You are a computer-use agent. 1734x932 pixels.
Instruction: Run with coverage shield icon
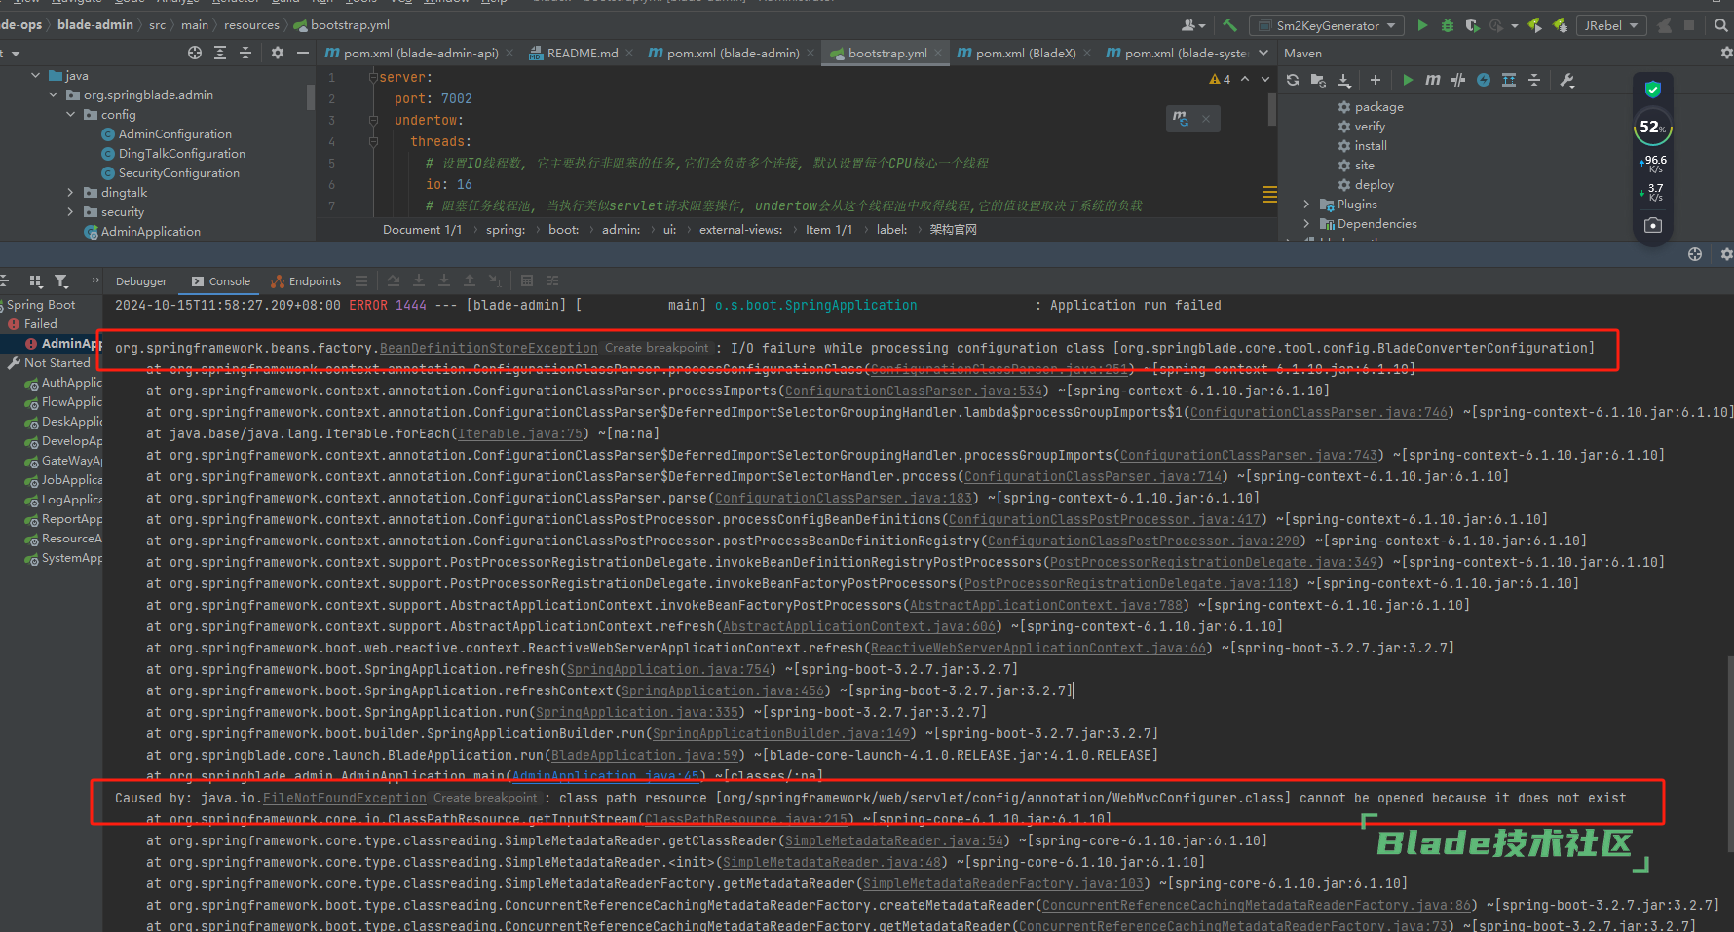(x=1472, y=25)
